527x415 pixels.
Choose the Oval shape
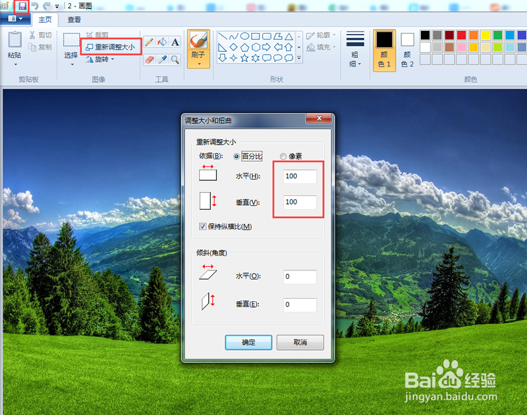pos(244,36)
